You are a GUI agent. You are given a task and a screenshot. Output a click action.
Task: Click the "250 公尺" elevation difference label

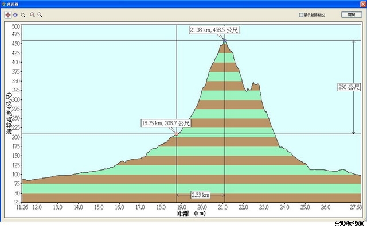349,87
